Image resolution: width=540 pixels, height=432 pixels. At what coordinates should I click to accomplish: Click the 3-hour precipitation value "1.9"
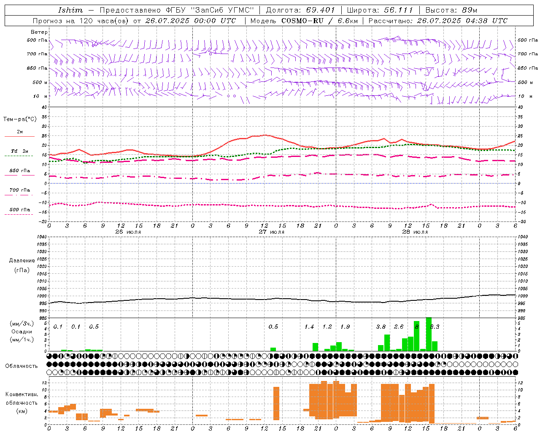click(345, 327)
